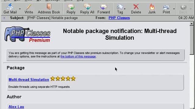Click the '04:20 AM' time text

point(186,18)
